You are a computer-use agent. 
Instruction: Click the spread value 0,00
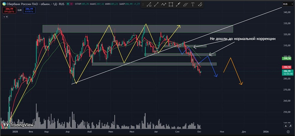click(x=20, y=10)
